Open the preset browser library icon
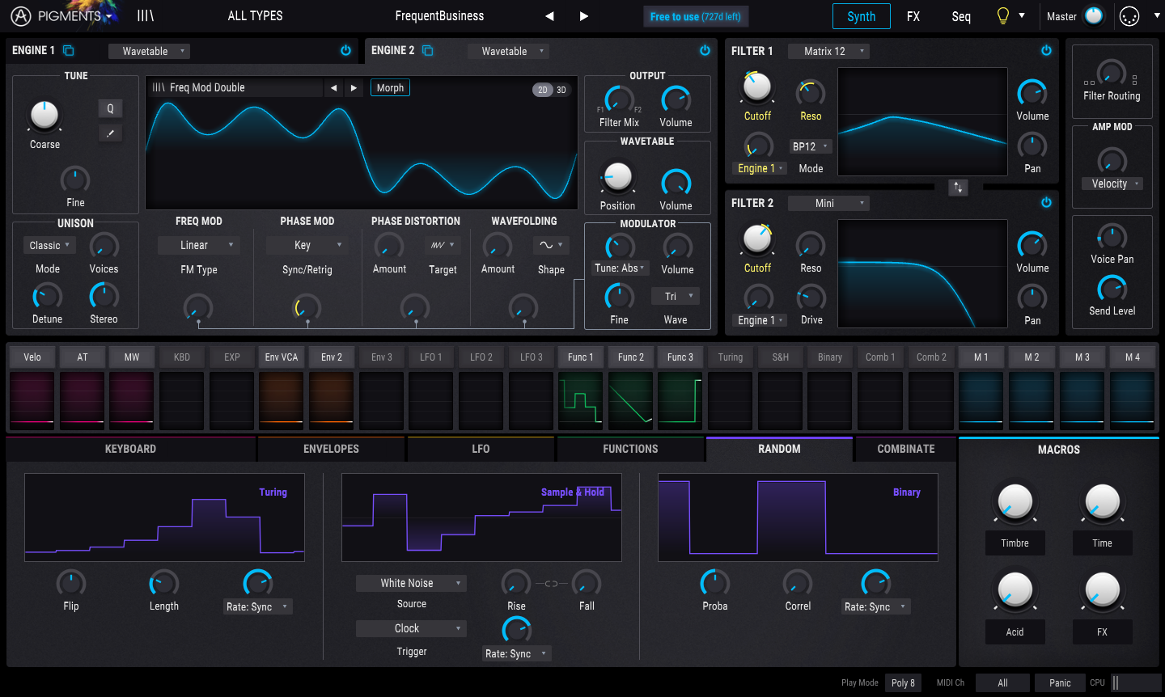This screenshot has height=697, width=1165. (146, 16)
